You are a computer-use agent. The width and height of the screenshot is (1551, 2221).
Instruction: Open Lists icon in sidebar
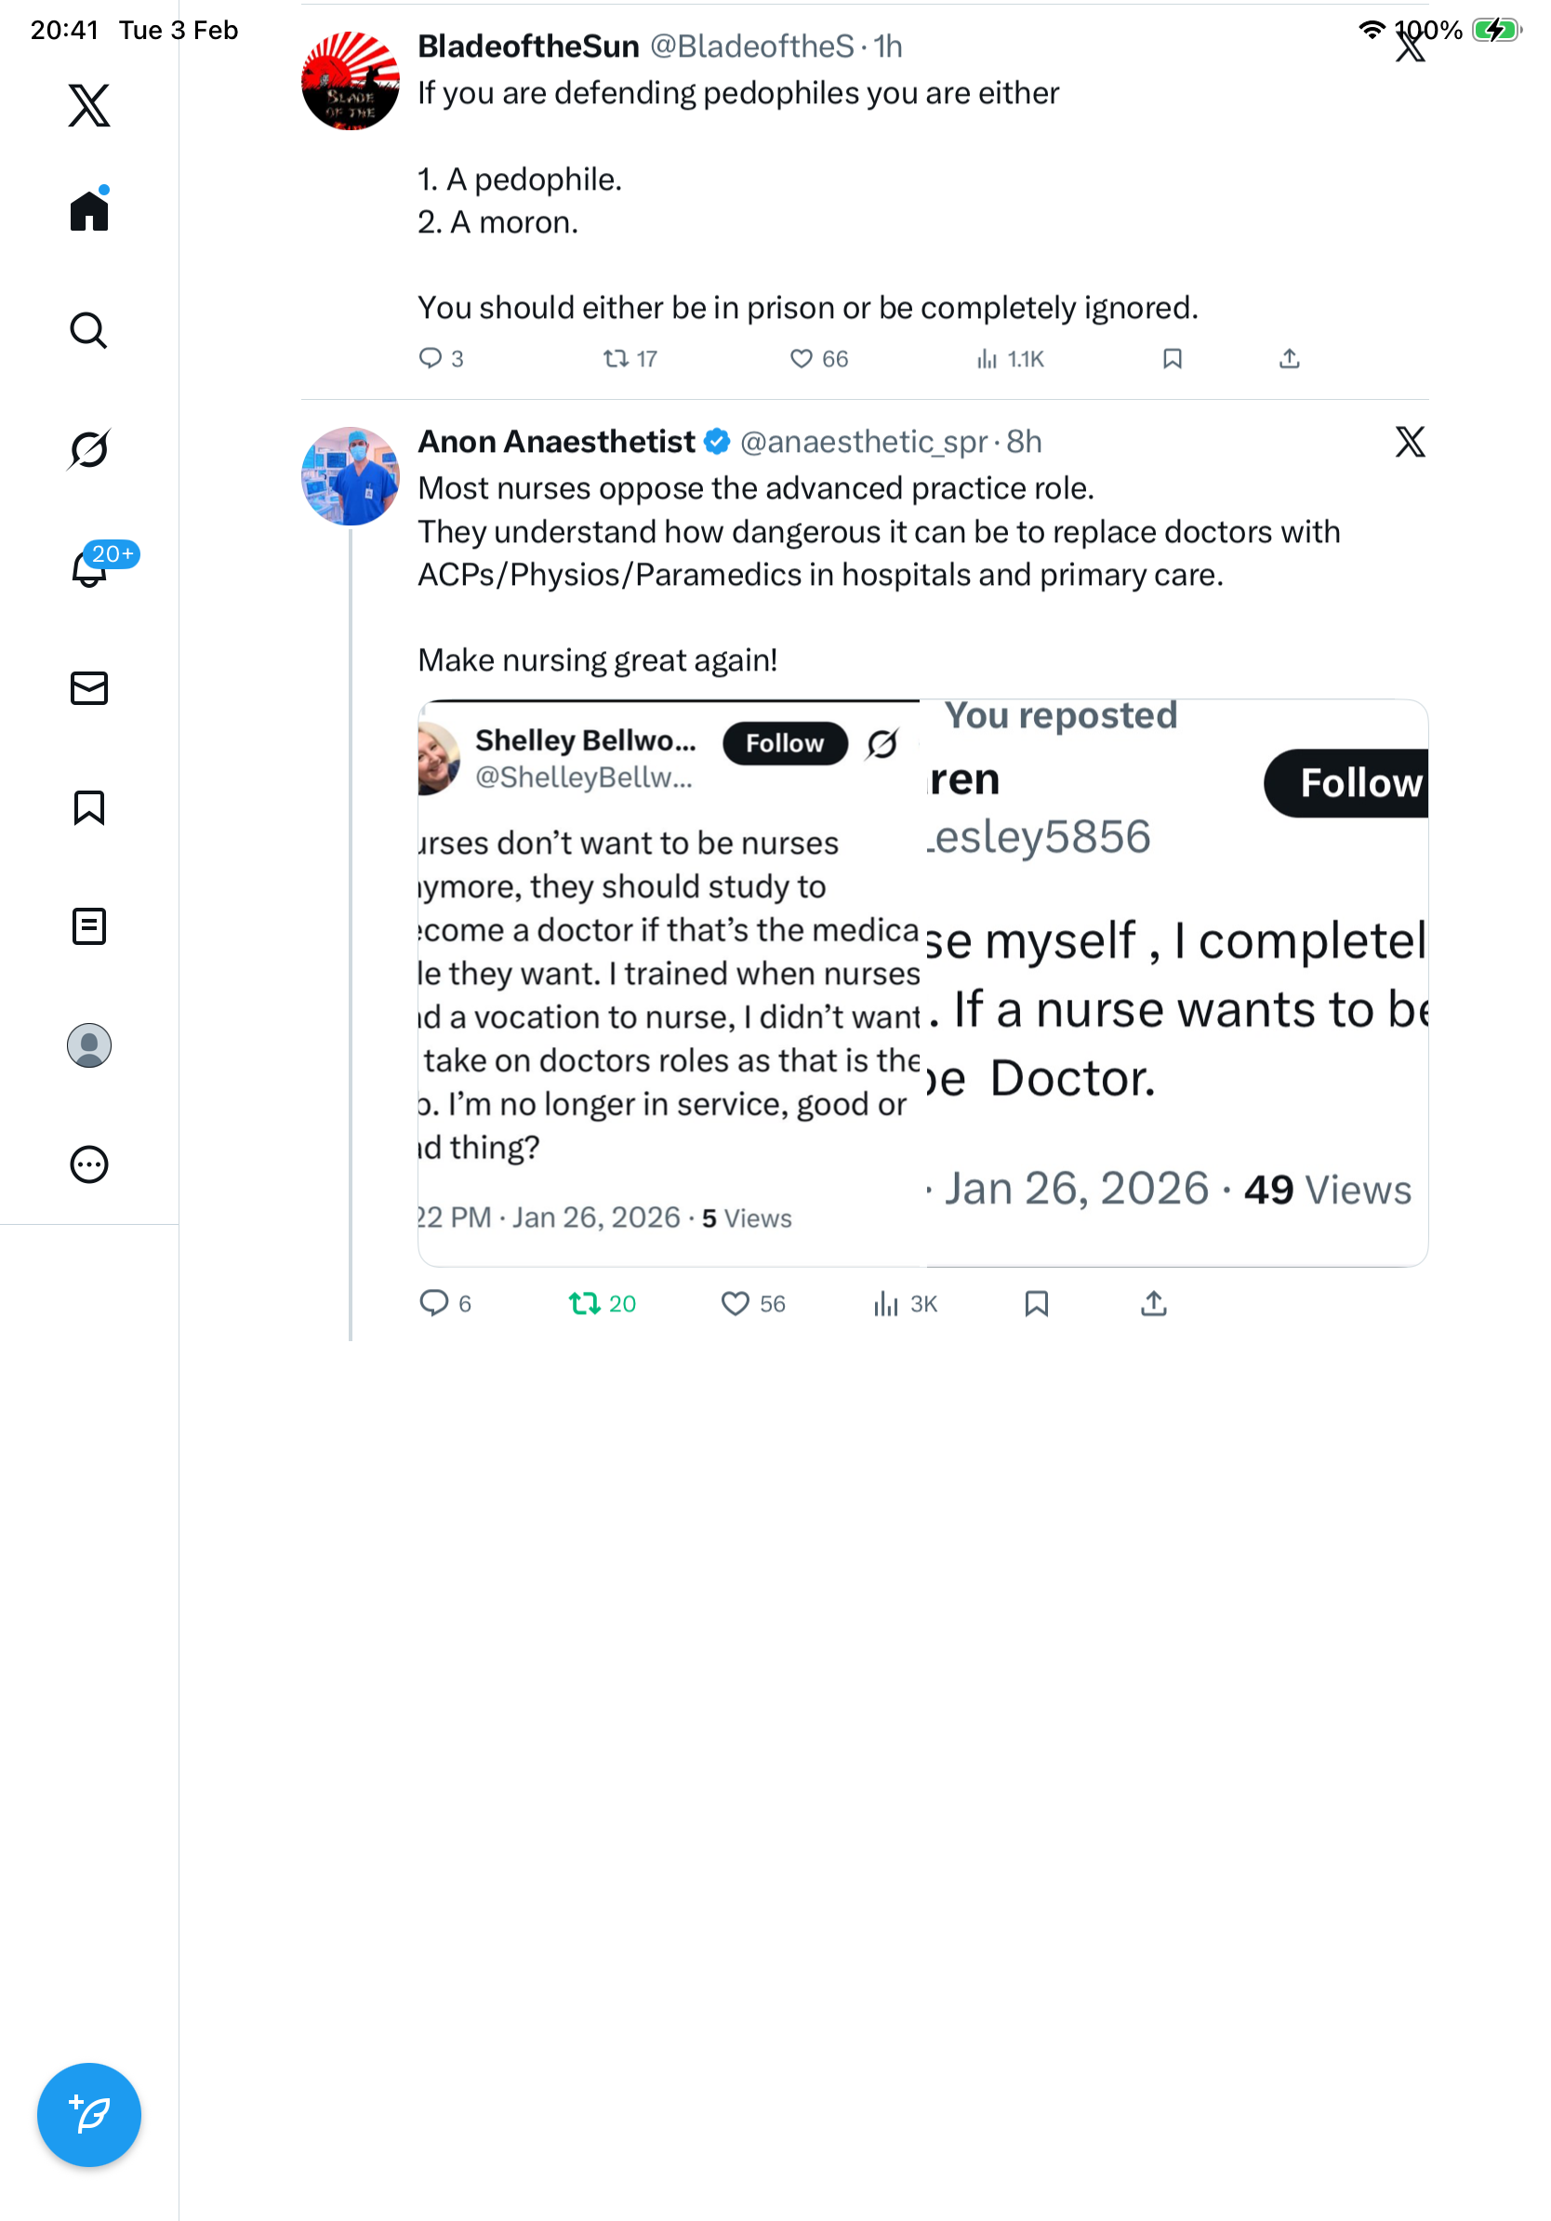(x=89, y=925)
